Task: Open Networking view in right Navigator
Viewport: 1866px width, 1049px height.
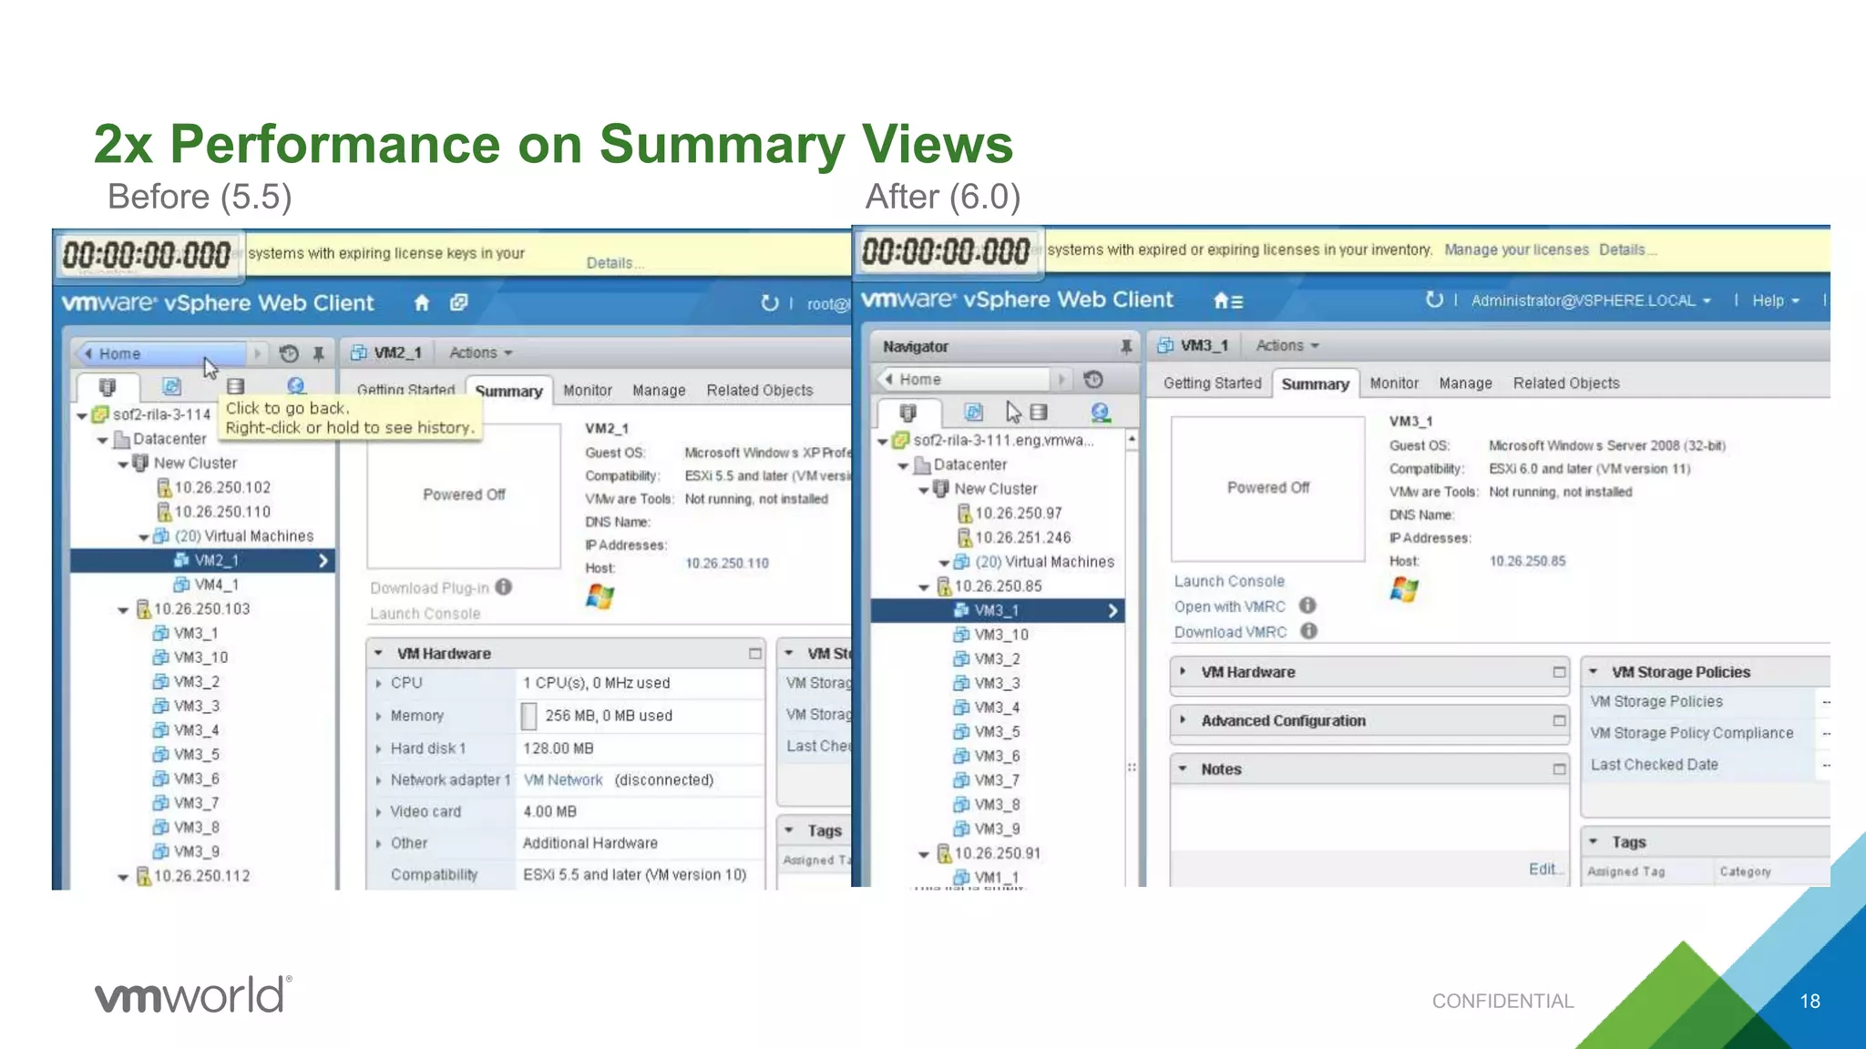Action: tap(1101, 413)
